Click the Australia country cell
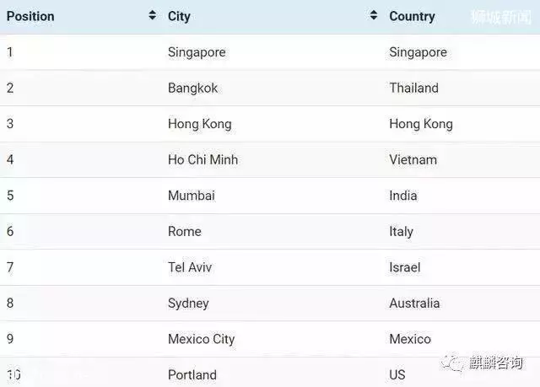Screen dimensions: 540x387 pos(414,303)
